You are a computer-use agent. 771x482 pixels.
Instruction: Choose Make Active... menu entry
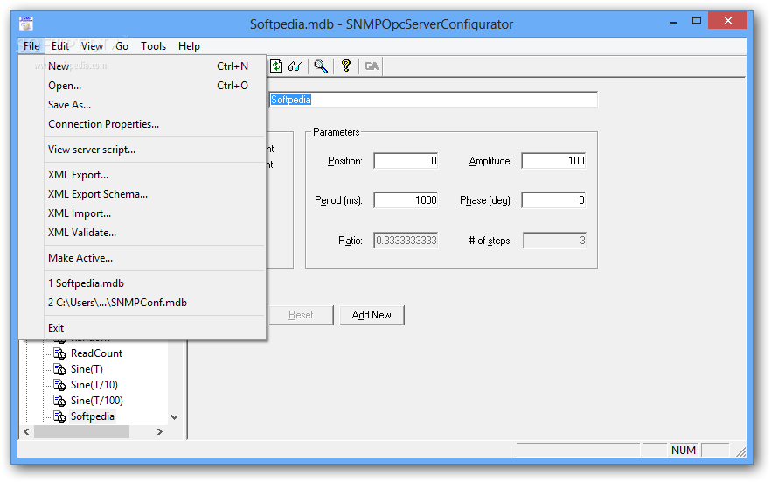click(142, 258)
